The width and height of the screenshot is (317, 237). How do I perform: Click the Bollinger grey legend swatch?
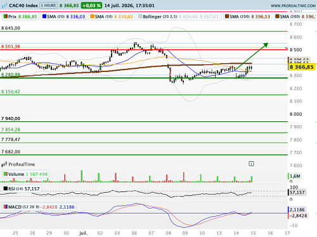point(140,16)
